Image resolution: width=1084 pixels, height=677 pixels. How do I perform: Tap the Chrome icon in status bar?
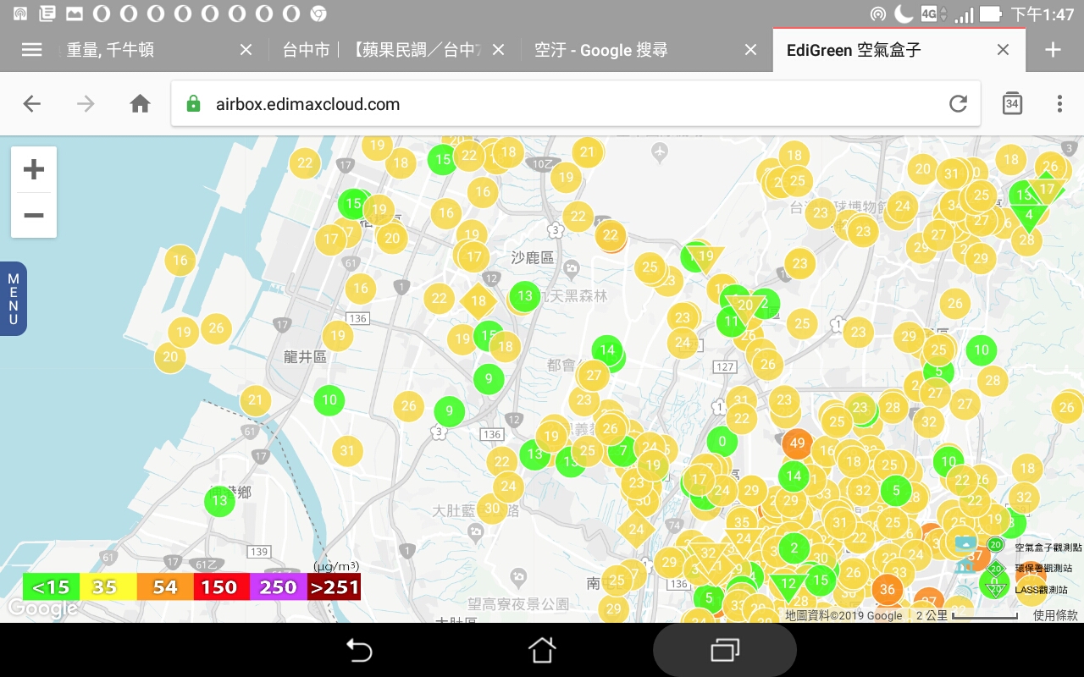(x=318, y=14)
